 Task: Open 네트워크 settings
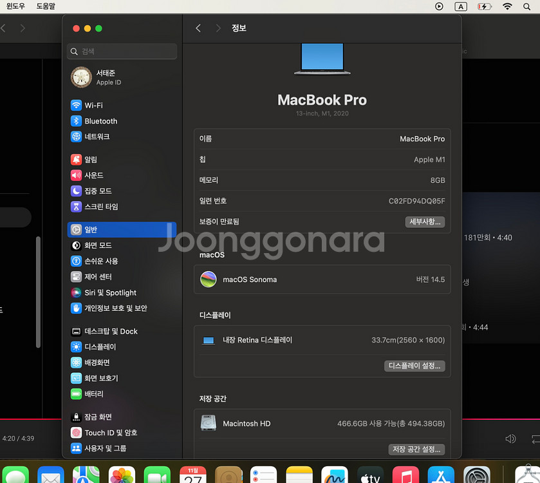click(x=122, y=137)
